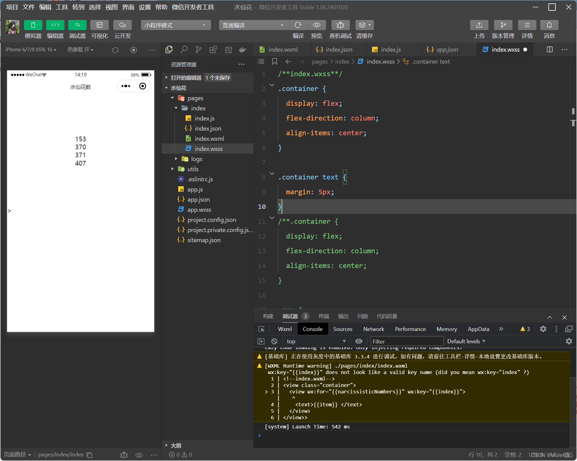Toggle the console sidebar

261,341
